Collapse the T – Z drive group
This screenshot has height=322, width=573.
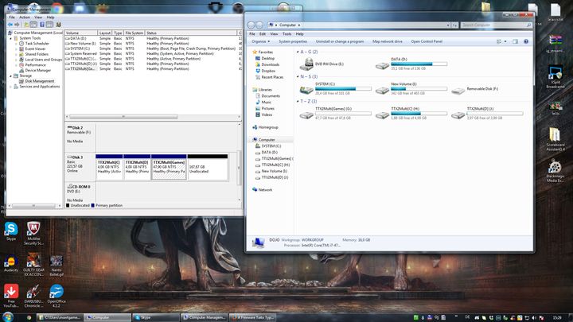pos(298,101)
